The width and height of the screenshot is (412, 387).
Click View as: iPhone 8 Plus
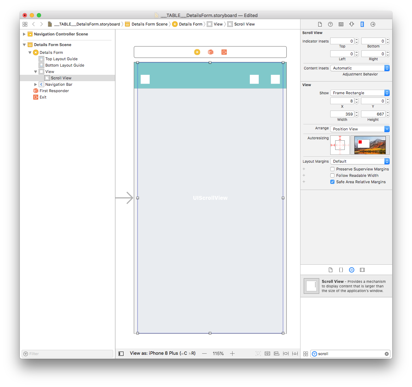coord(163,353)
